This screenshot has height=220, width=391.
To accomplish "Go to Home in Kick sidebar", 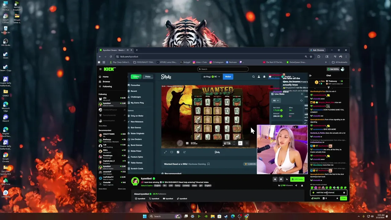I will (105, 77).
